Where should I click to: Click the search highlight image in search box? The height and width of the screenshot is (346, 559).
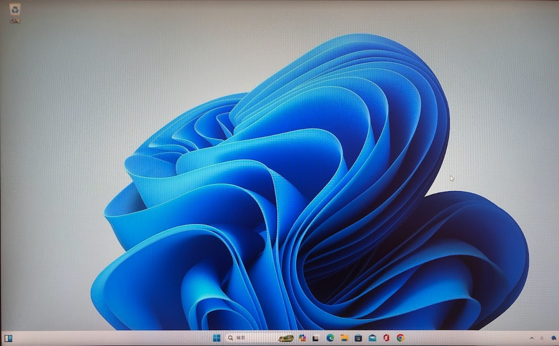tap(286, 338)
